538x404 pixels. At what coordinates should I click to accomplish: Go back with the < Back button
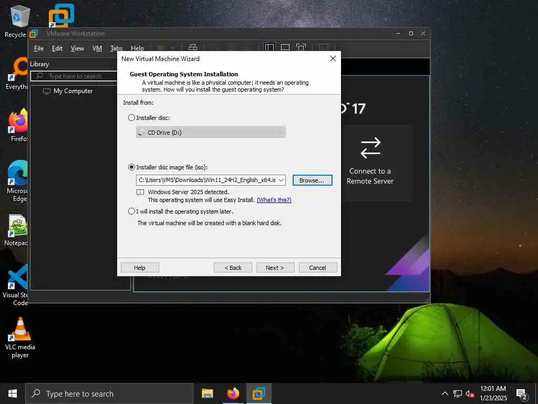[233, 268]
